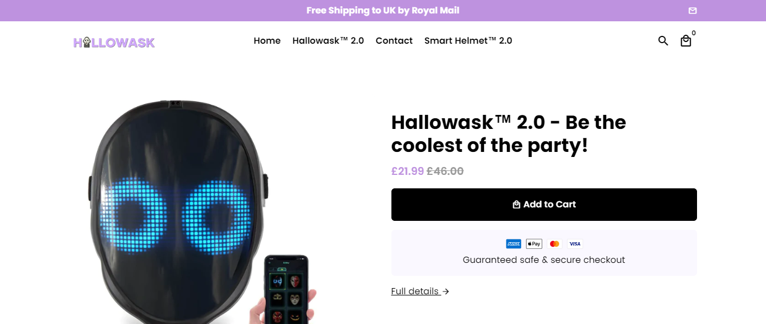Image resolution: width=766 pixels, height=324 pixels.
Task: Click the envelope icon in the purple bar
Action: pyautogui.click(x=693, y=11)
